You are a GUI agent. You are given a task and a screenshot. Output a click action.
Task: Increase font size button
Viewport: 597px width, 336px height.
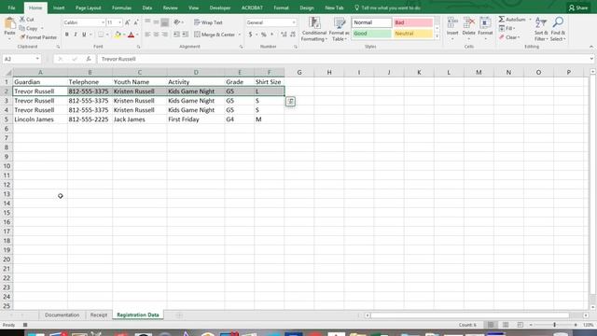128,22
